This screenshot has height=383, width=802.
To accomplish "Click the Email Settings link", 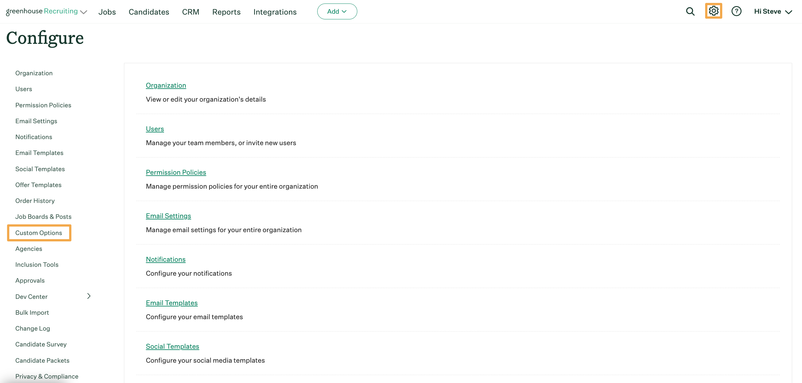I will click(x=168, y=216).
